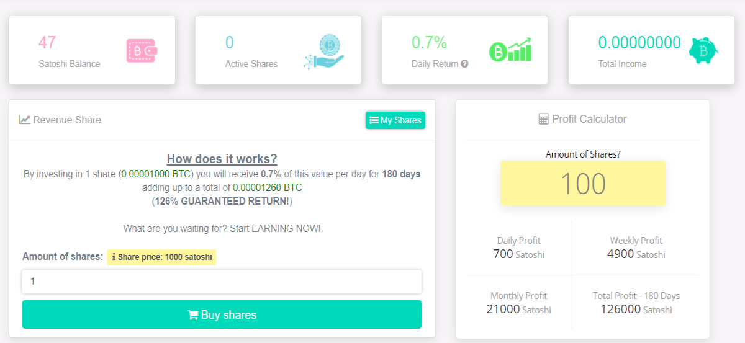Click the piggy bank icon
This screenshot has width=745, height=343.
pyautogui.click(x=703, y=50)
